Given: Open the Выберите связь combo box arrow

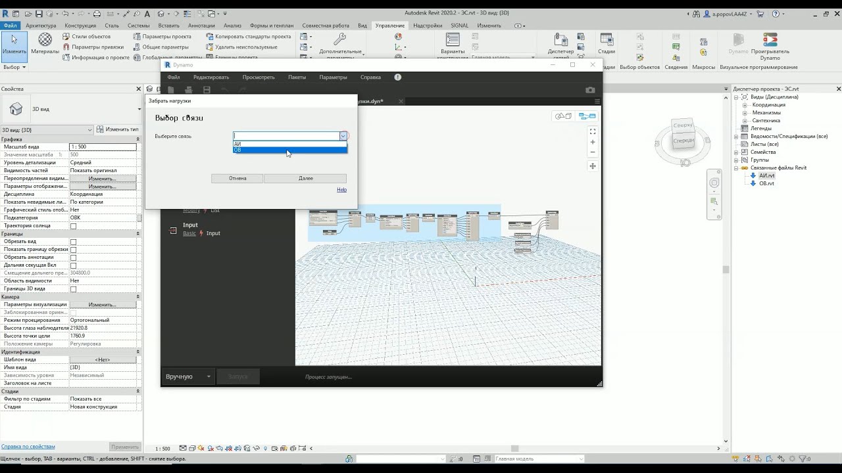Looking at the screenshot, I should 343,136.
